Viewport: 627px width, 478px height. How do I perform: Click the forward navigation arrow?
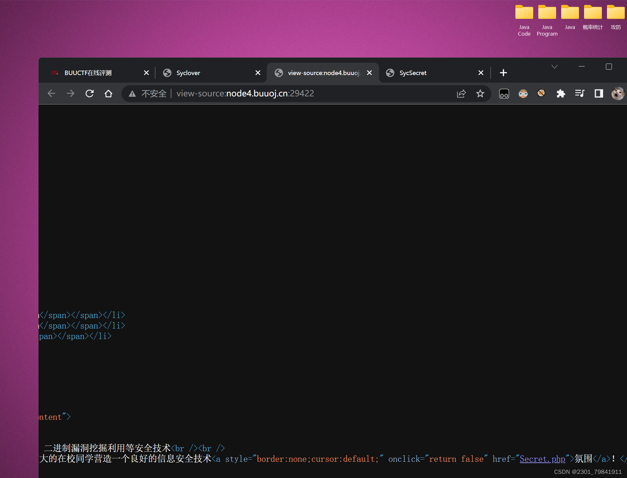[71, 93]
